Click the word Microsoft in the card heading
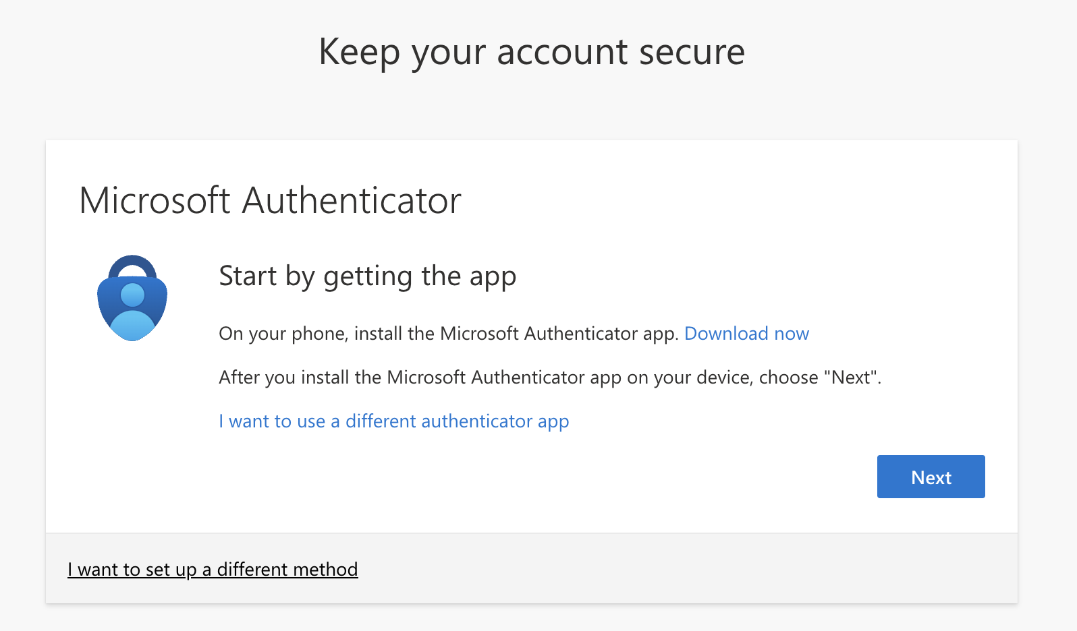The image size is (1077, 631). 155,201
